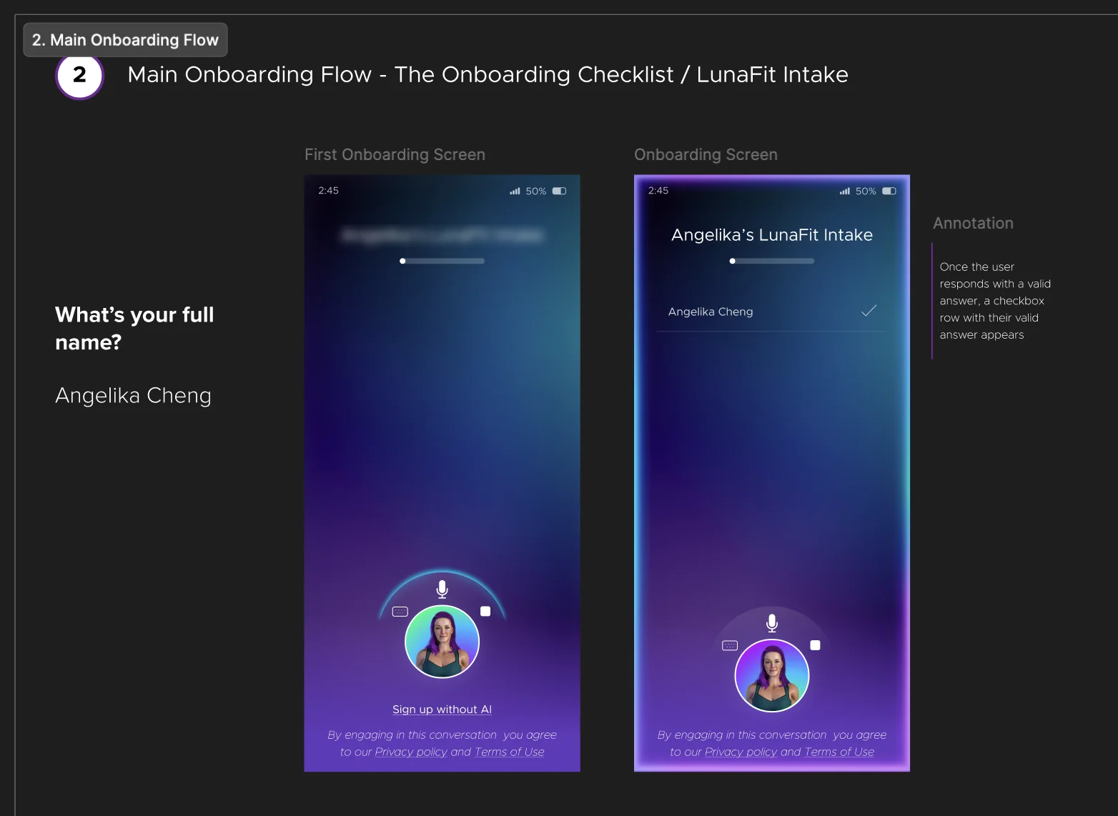1118x816 pixels.
Task: Expand the Annotation section heading
Action: click(x=973, y=223)
